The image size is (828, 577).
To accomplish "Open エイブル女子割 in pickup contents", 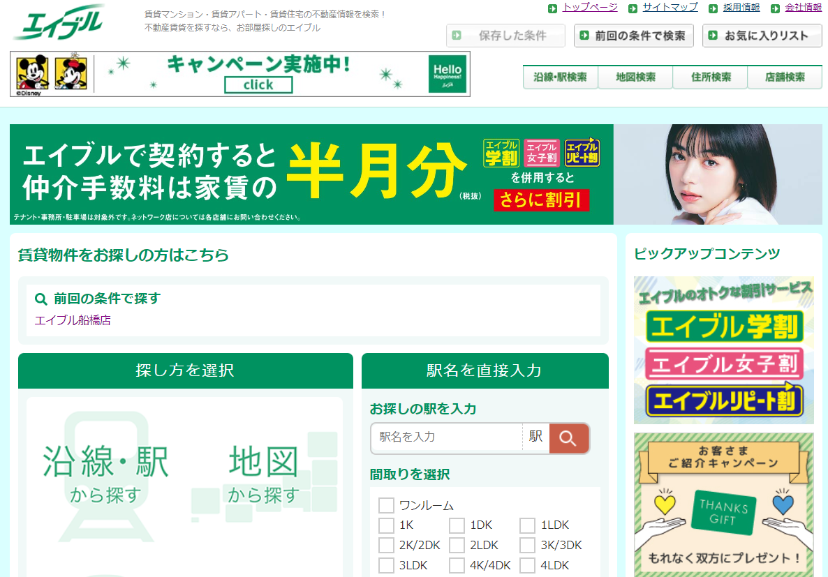I will 724,364.
